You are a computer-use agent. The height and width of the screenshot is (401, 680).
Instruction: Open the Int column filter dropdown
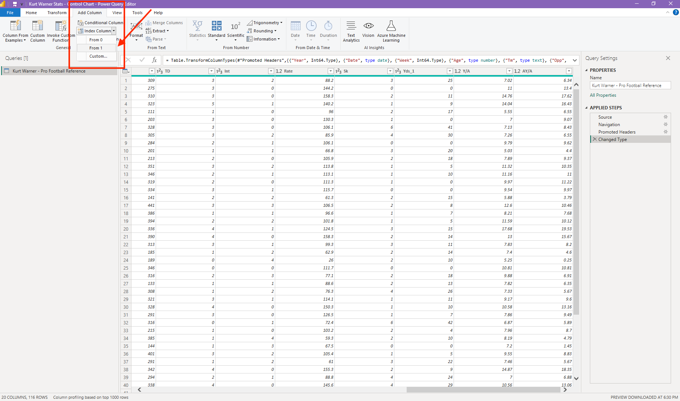(271, 71)
